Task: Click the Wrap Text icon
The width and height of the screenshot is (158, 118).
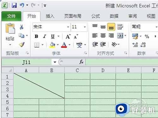Action: [120, 27]
